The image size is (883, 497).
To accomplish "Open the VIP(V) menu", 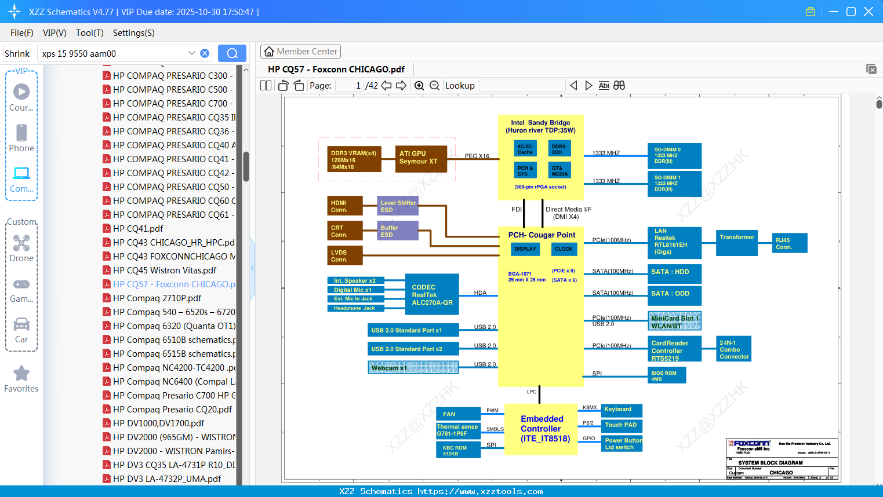I will click(x=54, y=33).
